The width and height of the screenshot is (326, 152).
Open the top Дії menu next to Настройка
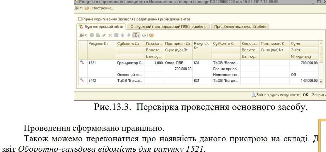pyautogui.click(x=78, y=8)
